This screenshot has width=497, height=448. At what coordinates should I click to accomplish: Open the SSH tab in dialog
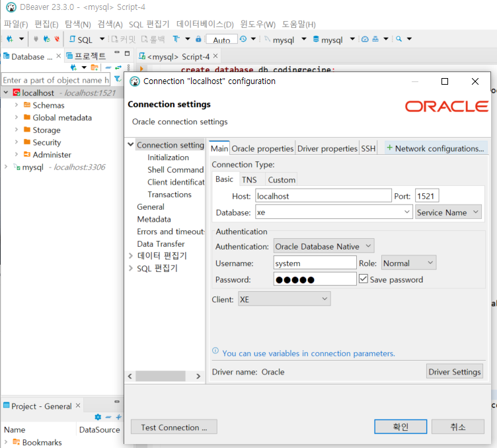(368, 148)
